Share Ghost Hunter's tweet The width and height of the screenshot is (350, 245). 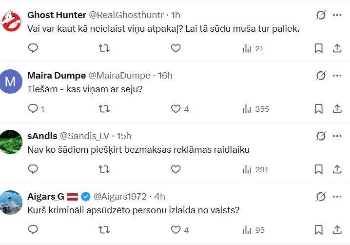point(337,48)
